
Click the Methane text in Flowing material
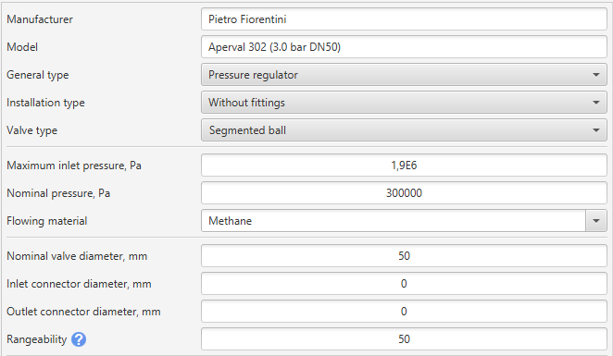pyautogui.click(x=231, y=221)
